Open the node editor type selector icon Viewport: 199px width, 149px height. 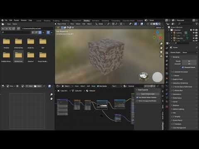pyautogui.click(x=58, y=86)
